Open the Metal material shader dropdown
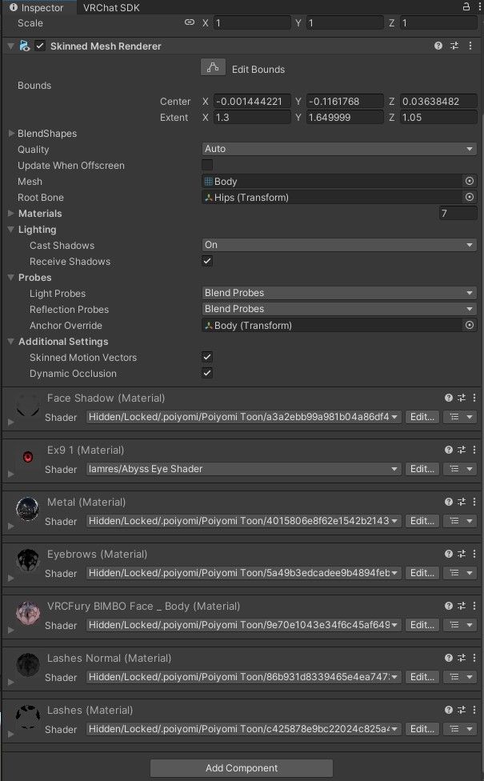Screen dimensions: 484x781 coord(243,521)
